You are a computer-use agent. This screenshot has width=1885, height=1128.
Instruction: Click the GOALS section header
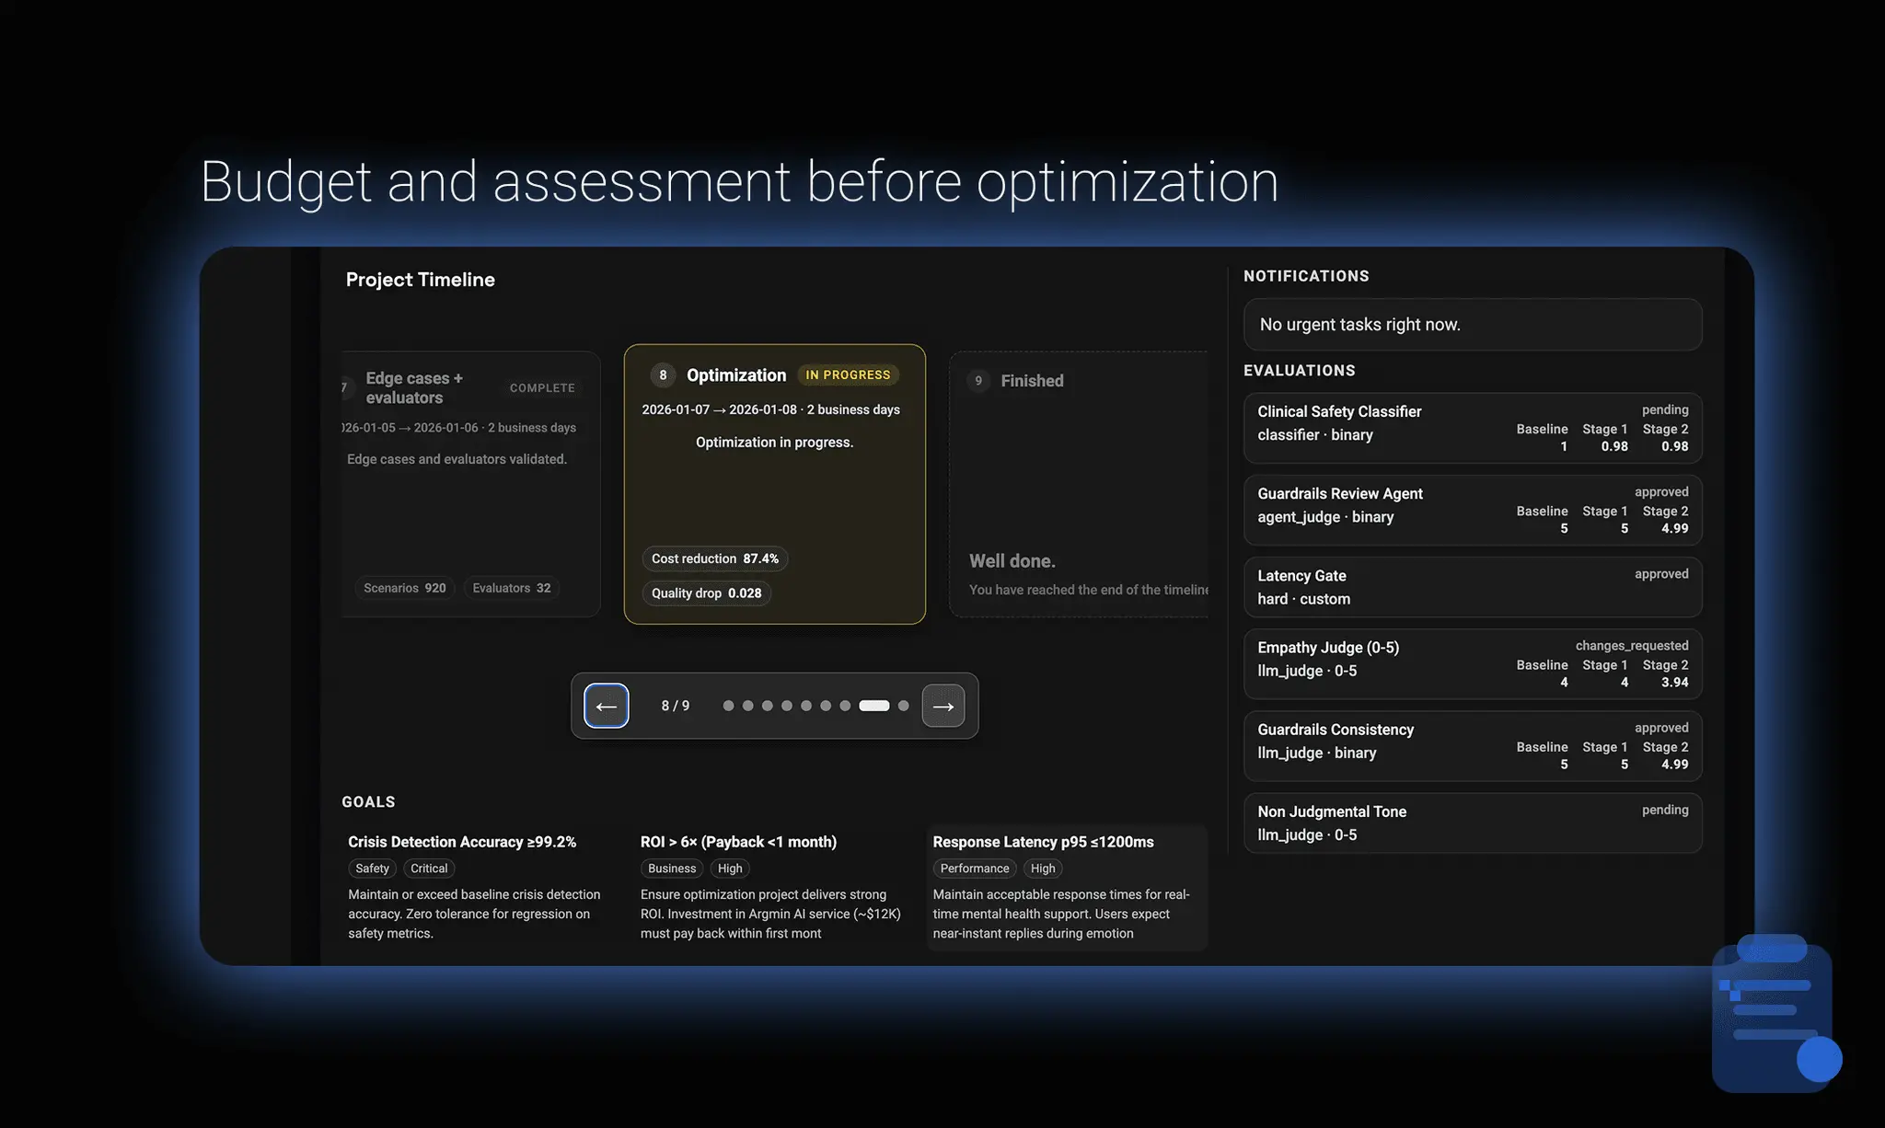(368, 802)
